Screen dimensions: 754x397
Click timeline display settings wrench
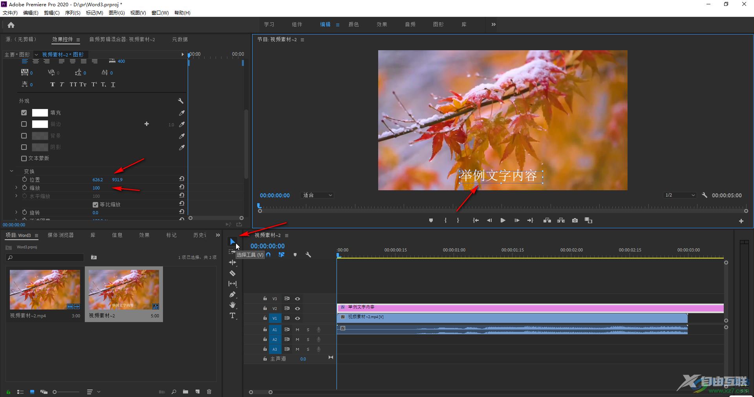click(x=308, y=255)
